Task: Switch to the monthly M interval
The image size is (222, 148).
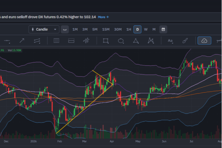Action: tap(154, 30)
